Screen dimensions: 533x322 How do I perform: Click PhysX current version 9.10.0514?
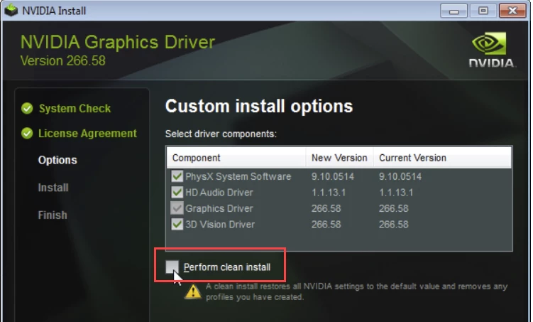[x=400, y=176]
